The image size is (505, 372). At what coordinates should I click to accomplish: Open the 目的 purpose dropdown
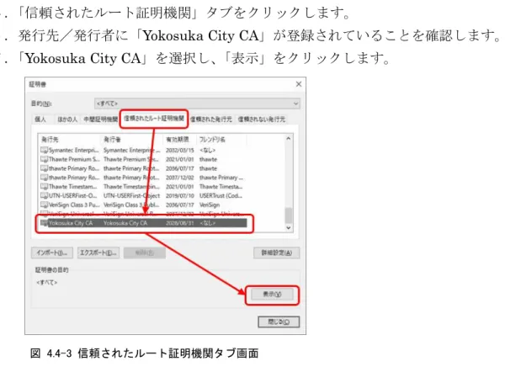tap(198, 104)
